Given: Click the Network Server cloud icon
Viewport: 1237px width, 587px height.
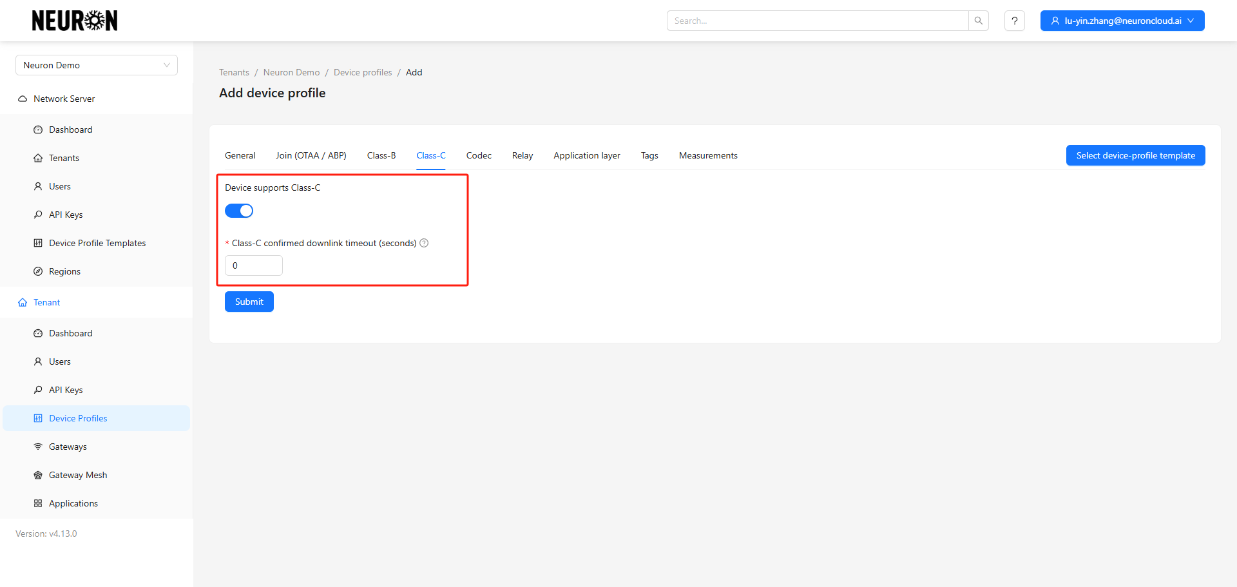Looking at the screenshot, I should click(x=23, y=99).
